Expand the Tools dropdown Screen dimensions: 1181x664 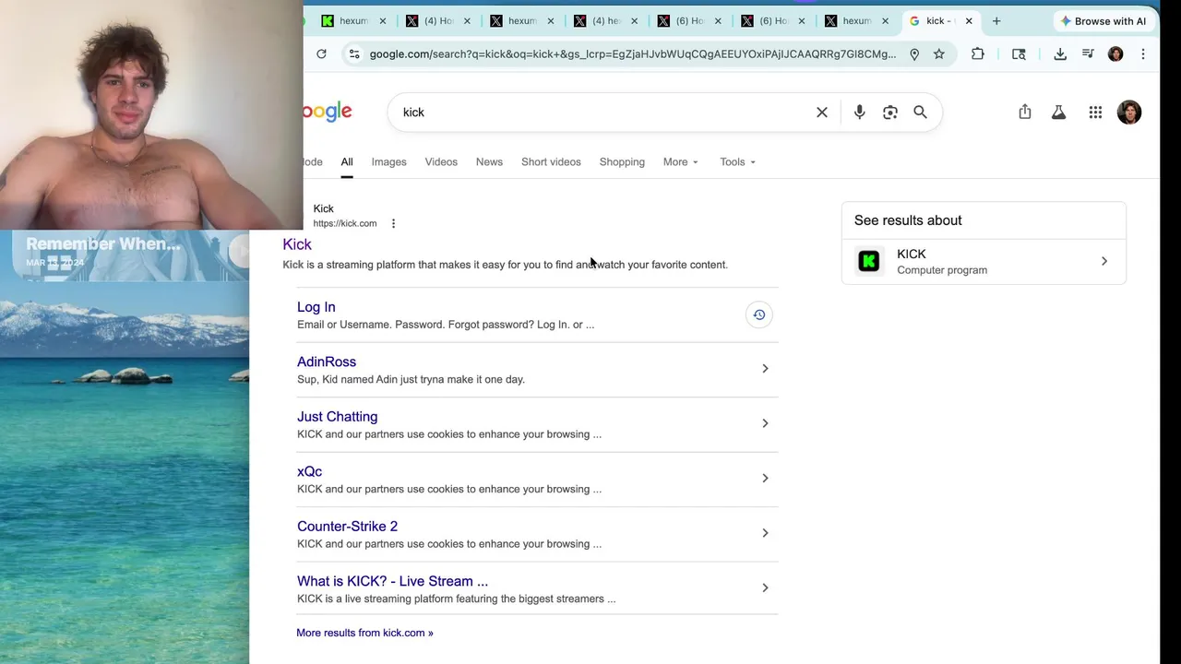tap(738, 162)
